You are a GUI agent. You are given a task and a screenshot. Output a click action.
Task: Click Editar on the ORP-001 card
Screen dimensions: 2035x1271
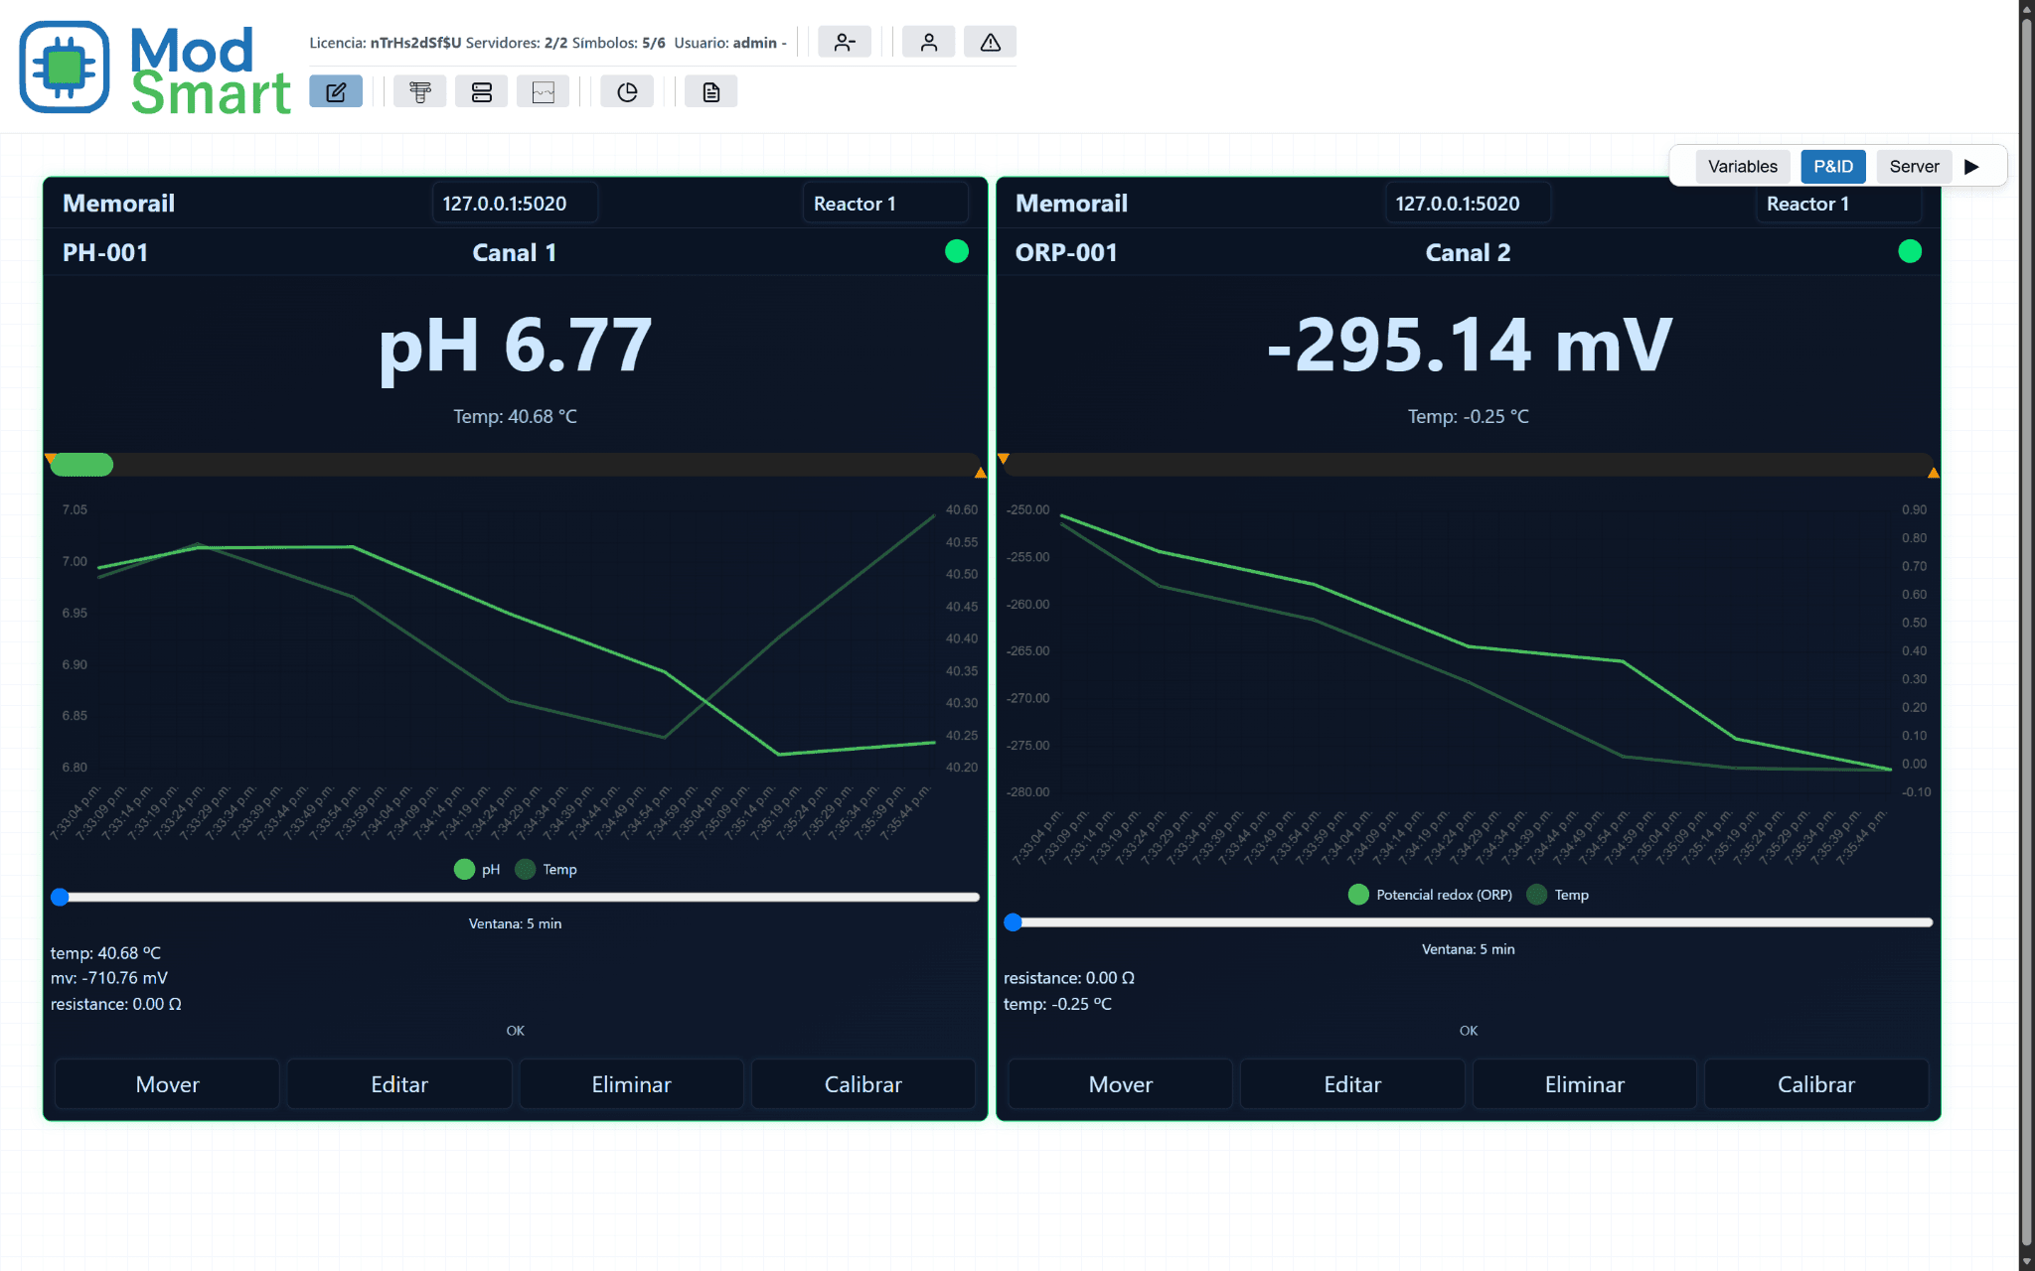pyautogui.click(x=1352, y=1084)
